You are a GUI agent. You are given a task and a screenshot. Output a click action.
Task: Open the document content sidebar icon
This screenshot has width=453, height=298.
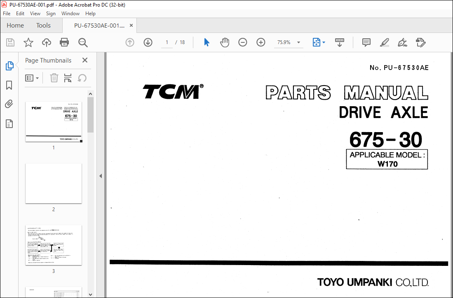[x=9, y=124]
